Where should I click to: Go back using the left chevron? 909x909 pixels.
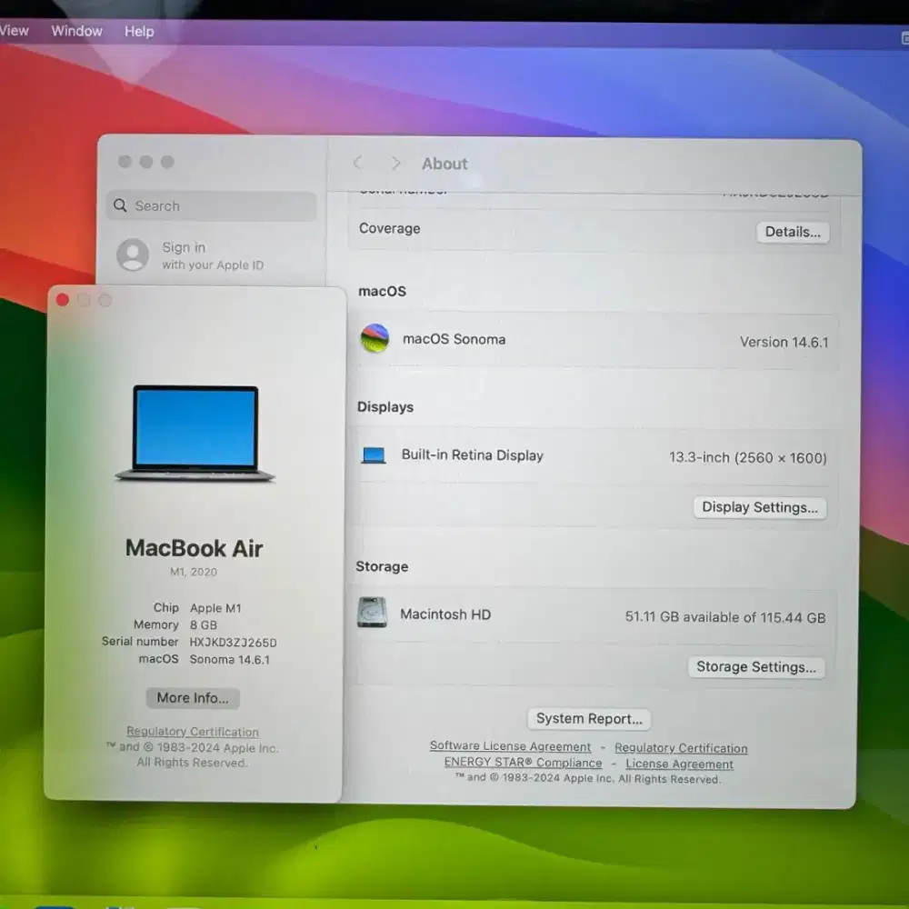(x=357, y=163)
